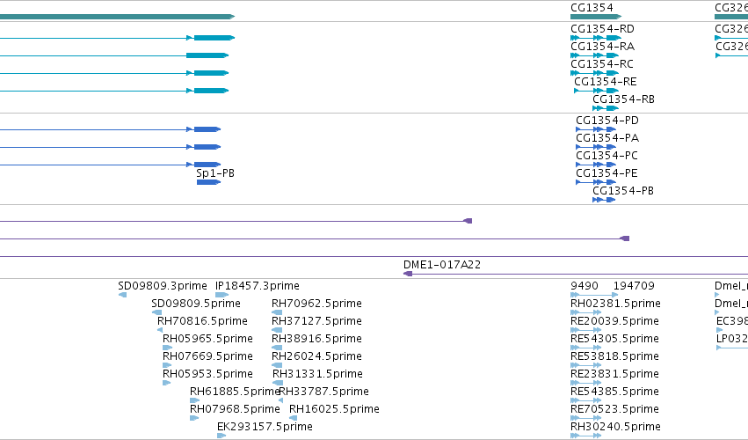Click the RH07968.5prime EST label

coord(235,409)
